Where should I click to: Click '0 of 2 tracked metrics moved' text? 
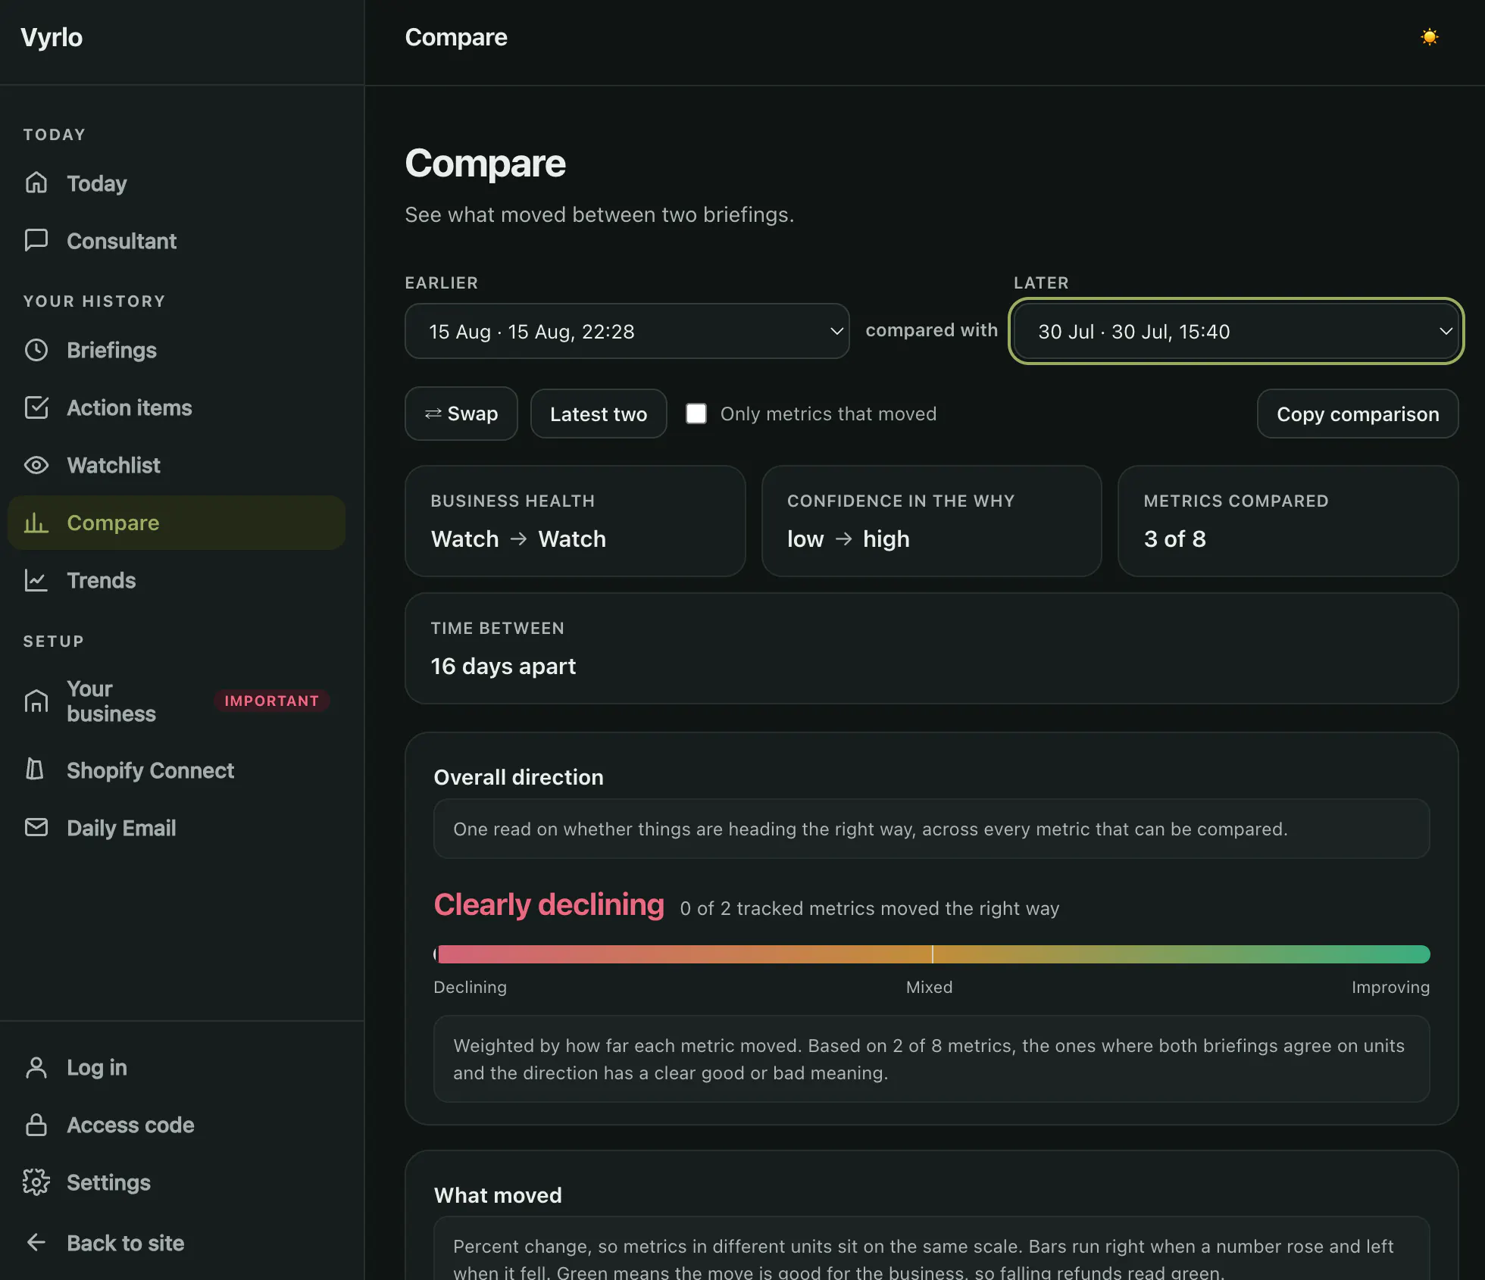click(870, 908)
